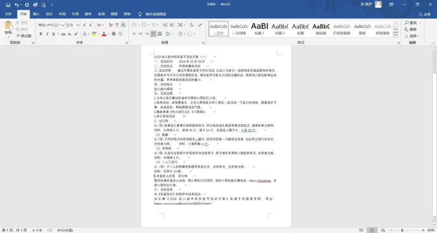This screenshot has height=233, width=437.
Task: Open the font size dropdown
Action: point(78,25)
